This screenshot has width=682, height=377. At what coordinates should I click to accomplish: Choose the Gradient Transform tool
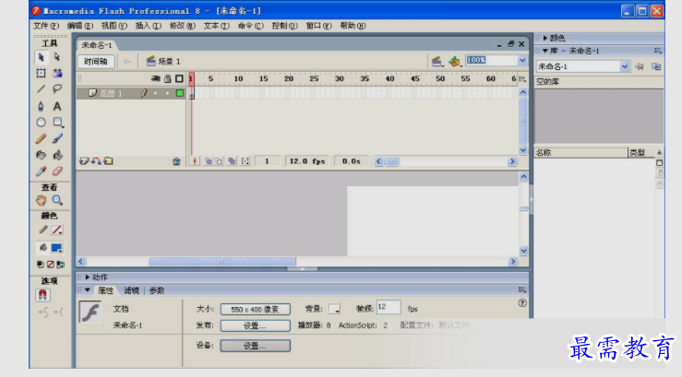coord(57,73)
